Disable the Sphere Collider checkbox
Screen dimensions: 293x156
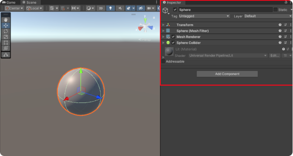173,43
